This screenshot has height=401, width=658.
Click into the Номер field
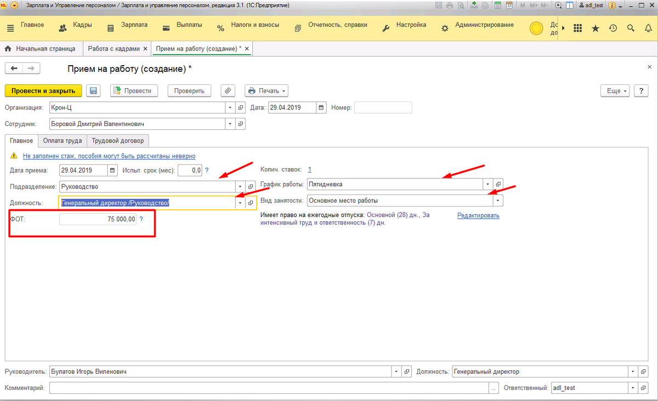(383, 107)
